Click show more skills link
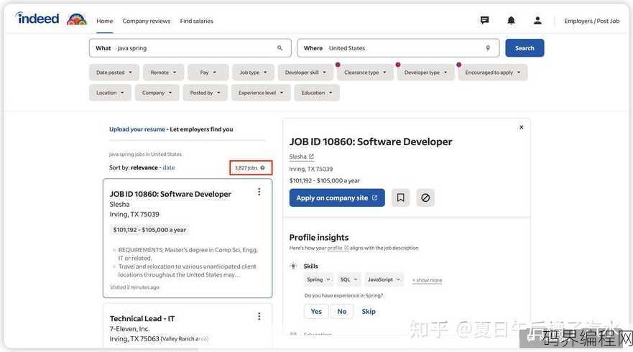Viewport: 633px width, 352px height. tap(427, 280)
